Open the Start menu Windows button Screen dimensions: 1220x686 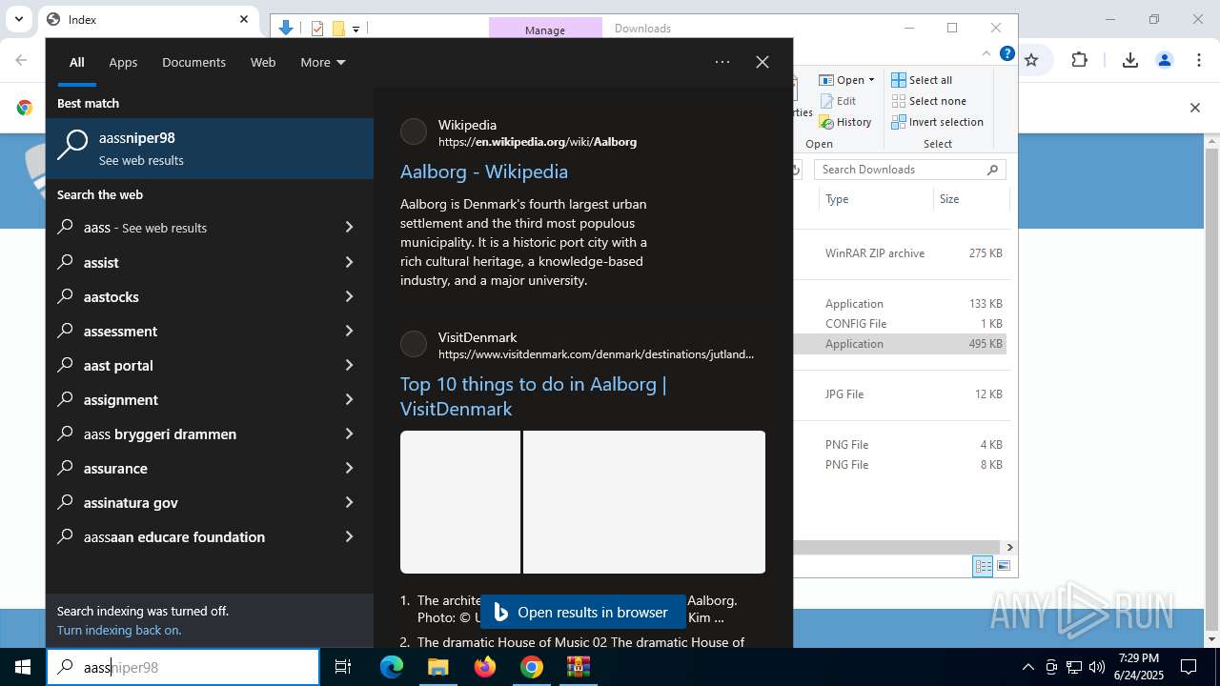click(23, 667)
